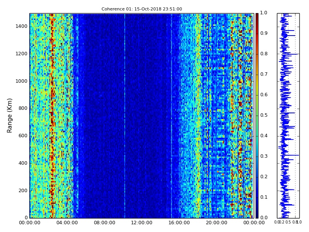Image resolution: width=309 pixels, height=232 pixels.
Task: Click the colorbar 0.6 label
Action: pos(264,95)
